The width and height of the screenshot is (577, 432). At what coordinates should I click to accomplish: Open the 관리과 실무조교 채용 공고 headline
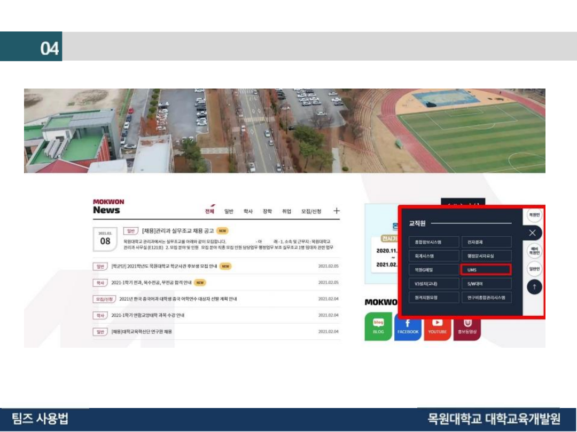178,231
